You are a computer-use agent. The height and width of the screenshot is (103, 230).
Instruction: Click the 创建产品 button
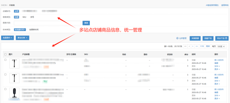[x=208, y=38]
